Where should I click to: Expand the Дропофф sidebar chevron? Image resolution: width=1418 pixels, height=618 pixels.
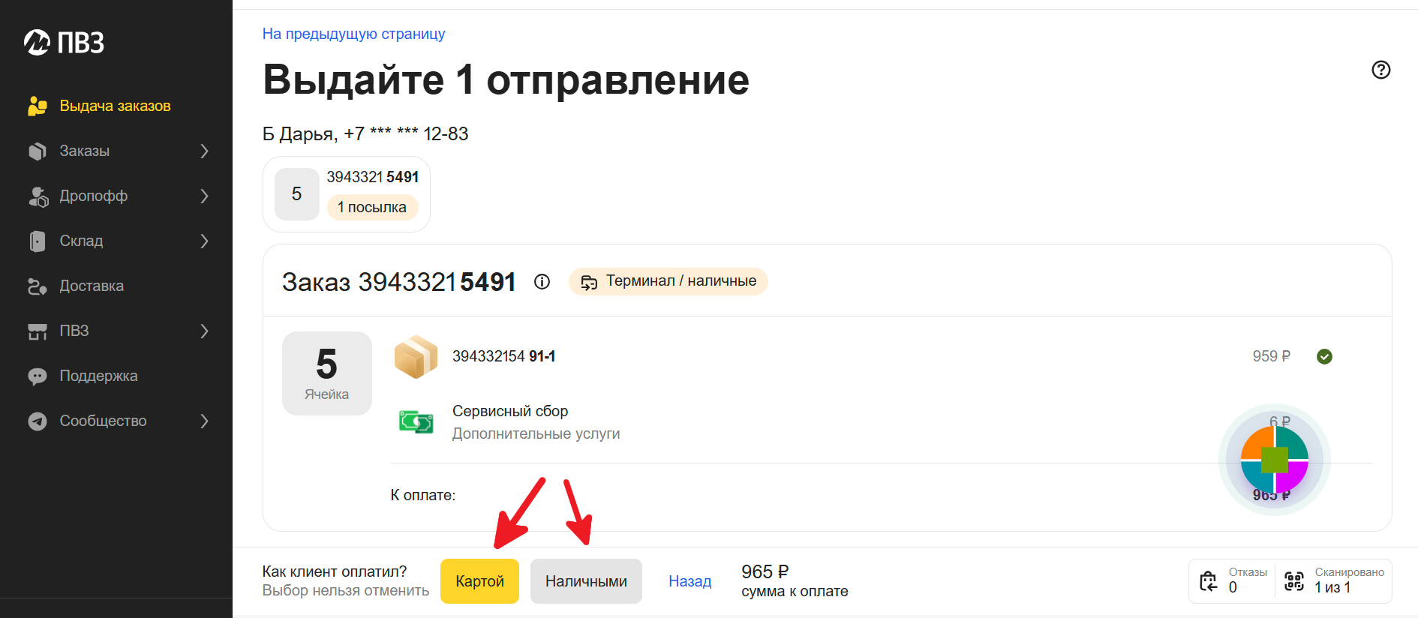coord(204,196)
